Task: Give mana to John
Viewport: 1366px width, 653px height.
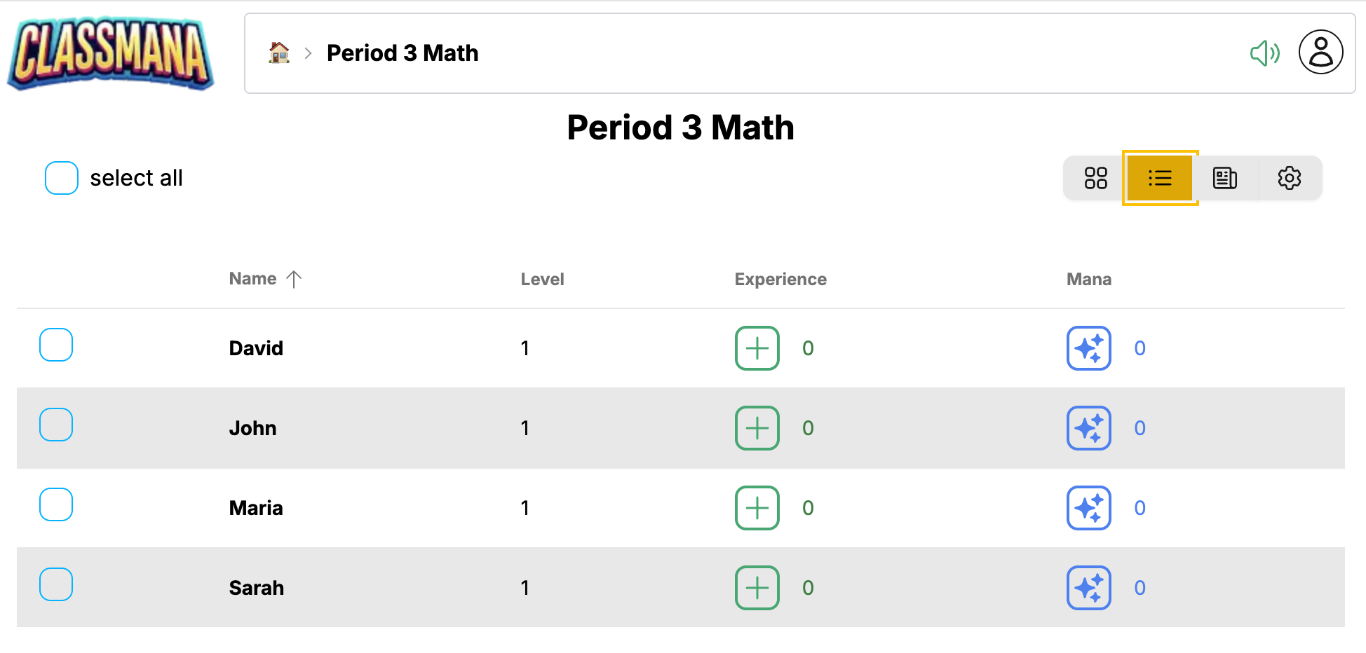Action: coord(1088,428)
